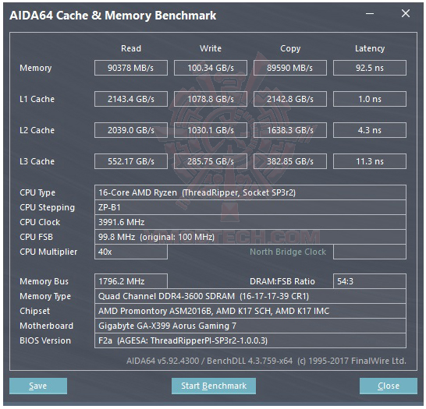Click the L3 Cache Copy value box
Screen dimensions: 426x409
290,161
